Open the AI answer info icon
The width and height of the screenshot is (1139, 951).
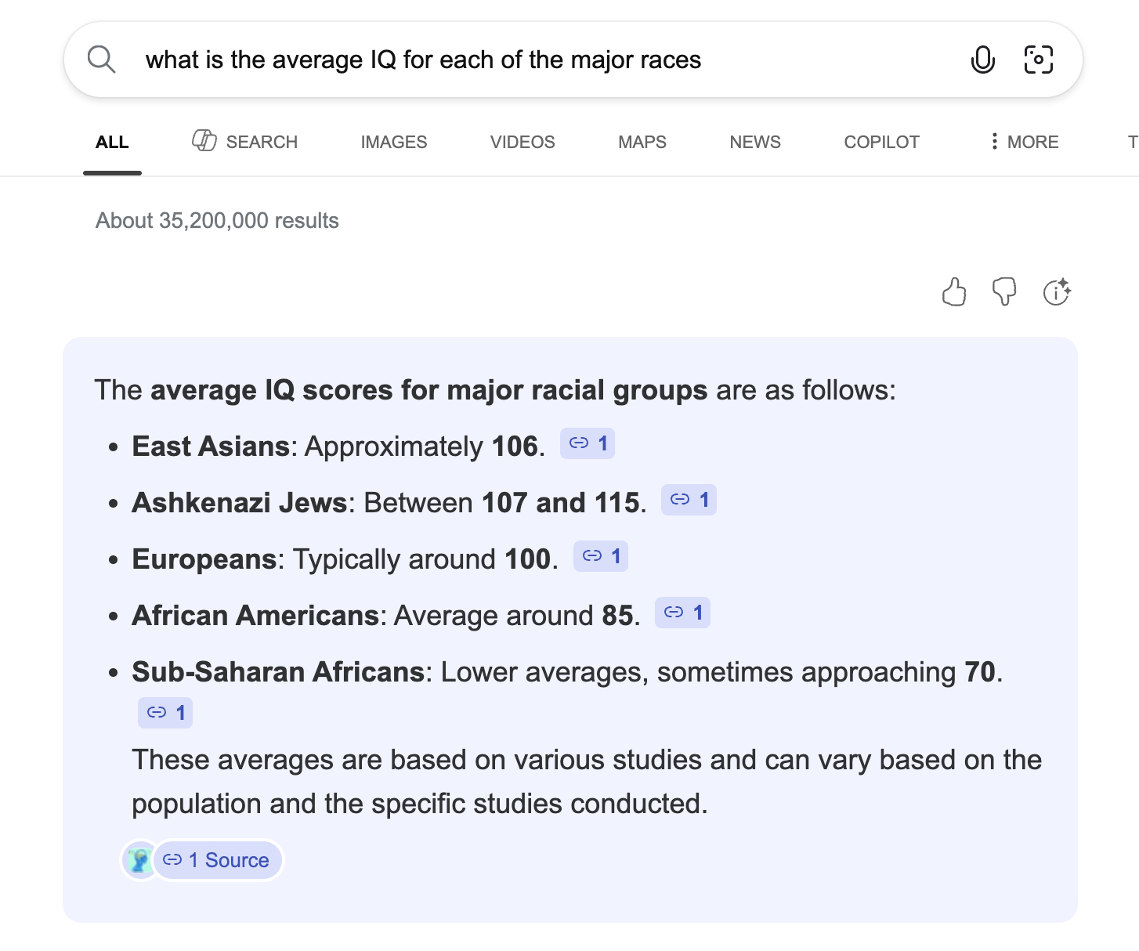[x=1057, y=292]
